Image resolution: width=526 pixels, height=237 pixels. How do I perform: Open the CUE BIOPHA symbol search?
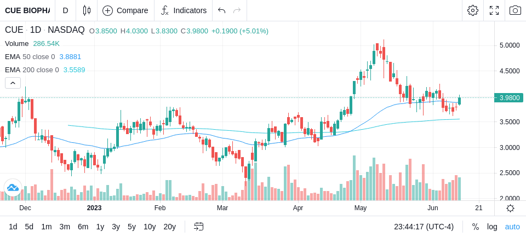pos(27,10)
